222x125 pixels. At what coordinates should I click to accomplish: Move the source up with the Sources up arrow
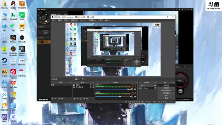coord(84,99)
